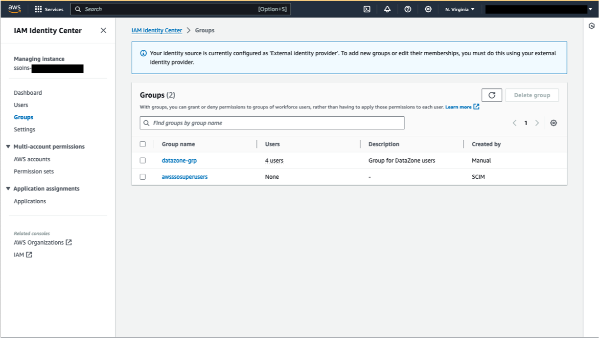Click the Users column header

coord(273,144)
